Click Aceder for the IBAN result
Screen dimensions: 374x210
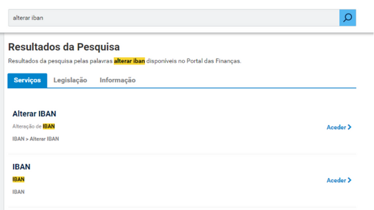(339, 180)
